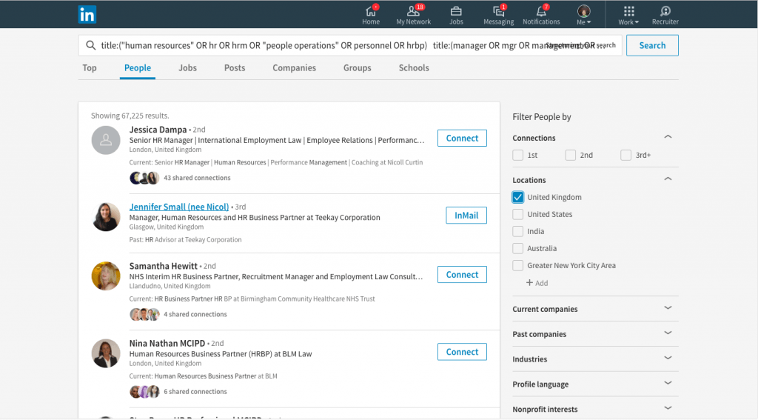Send InMail to Jennifer Small
The height and width of the screenshot is (420, 758).
[466, 215]
